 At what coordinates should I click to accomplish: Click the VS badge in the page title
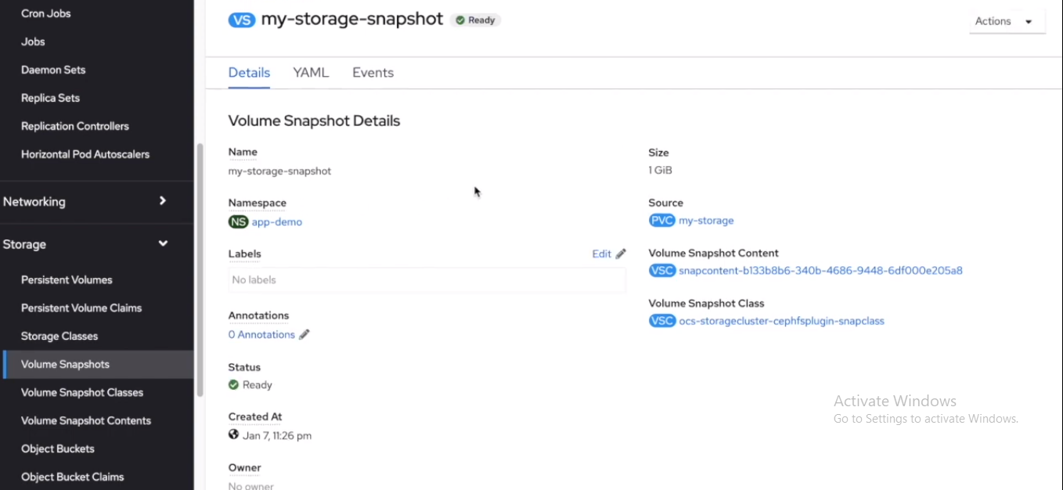pyautogui.click(x=242, y=20)
